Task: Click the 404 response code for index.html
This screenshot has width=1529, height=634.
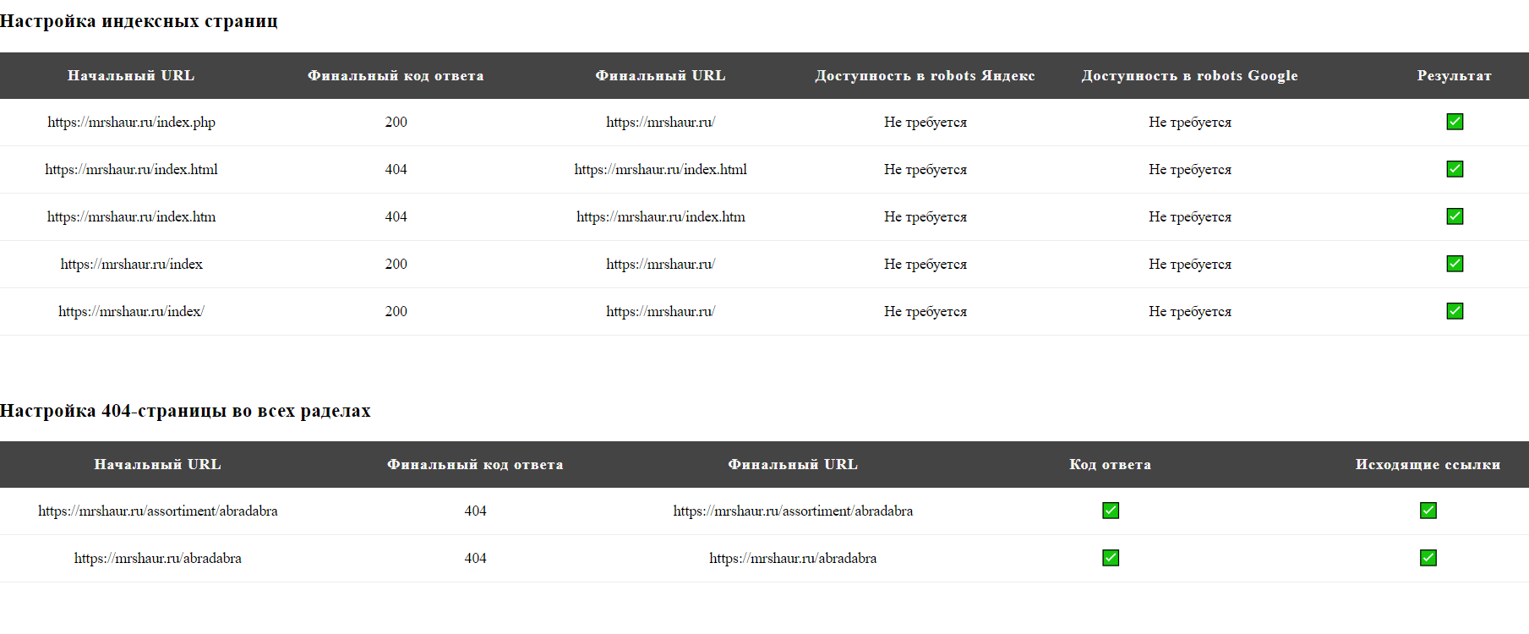Action: pyautogui.click(x=396, y=170)
